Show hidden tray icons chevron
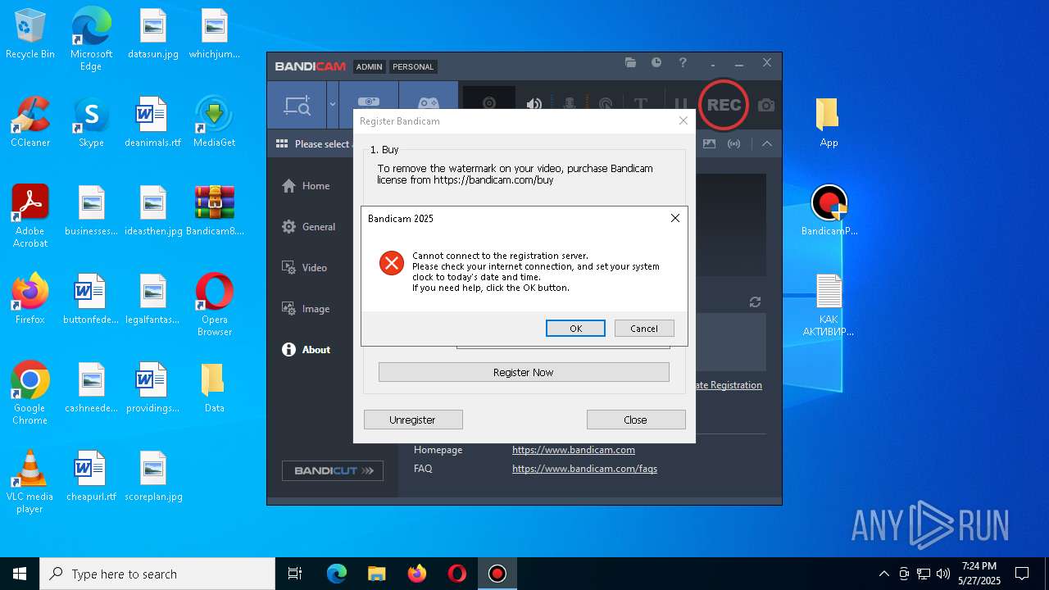Image resolution: width=1049 pixels, height=590 pixels. (x=883, y=574)
